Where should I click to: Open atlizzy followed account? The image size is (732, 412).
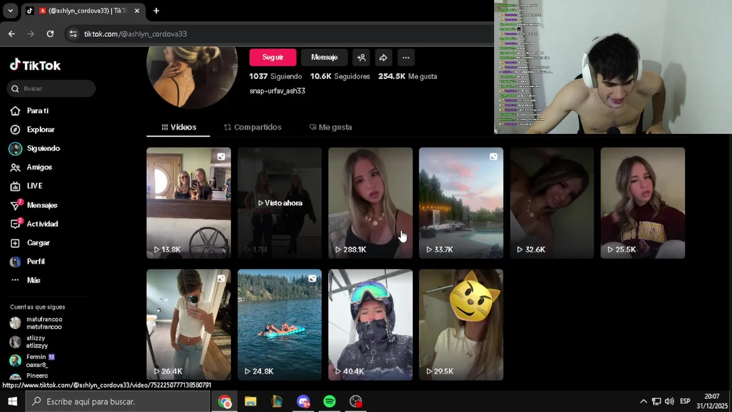click(x=29, y=342)
